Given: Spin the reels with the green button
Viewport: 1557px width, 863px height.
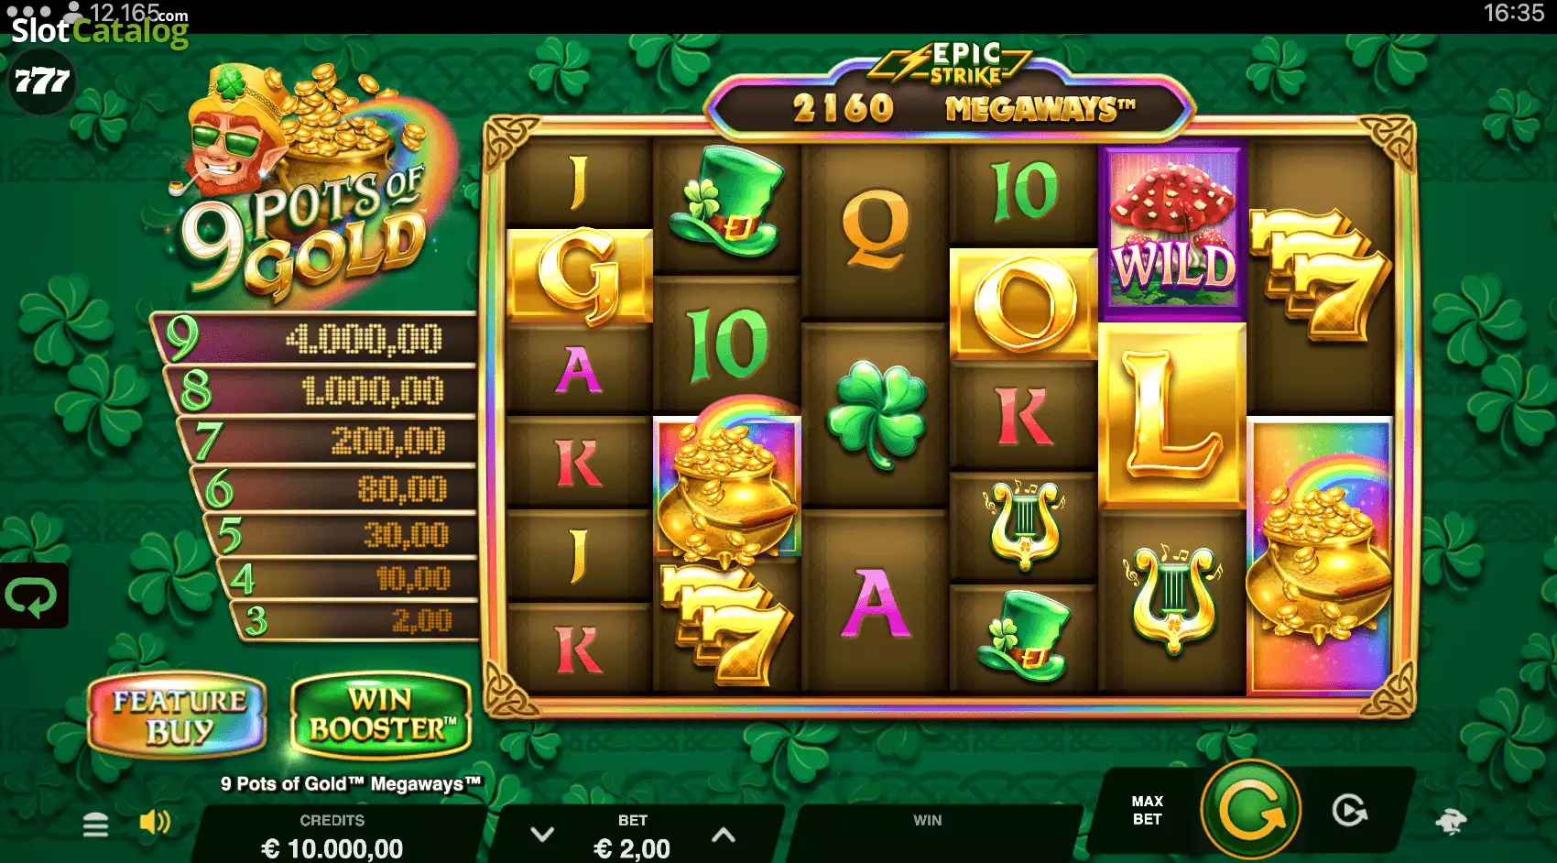Looking at the screenshot, I should 1251,810.
